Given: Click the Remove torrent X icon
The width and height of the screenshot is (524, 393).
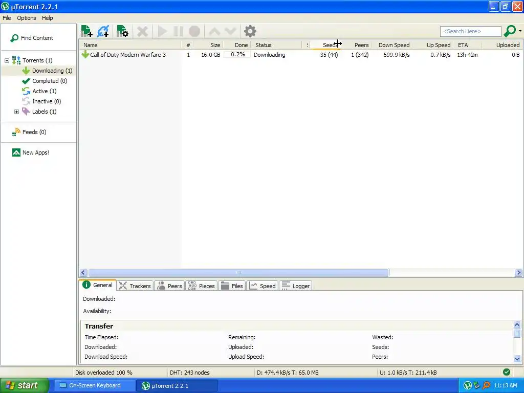Looking at the screenshot, I should [143, 32].
